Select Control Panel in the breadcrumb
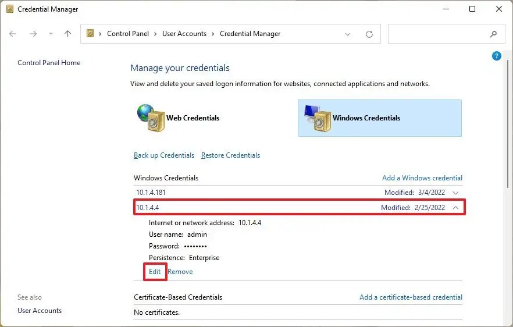 point(128,34)
